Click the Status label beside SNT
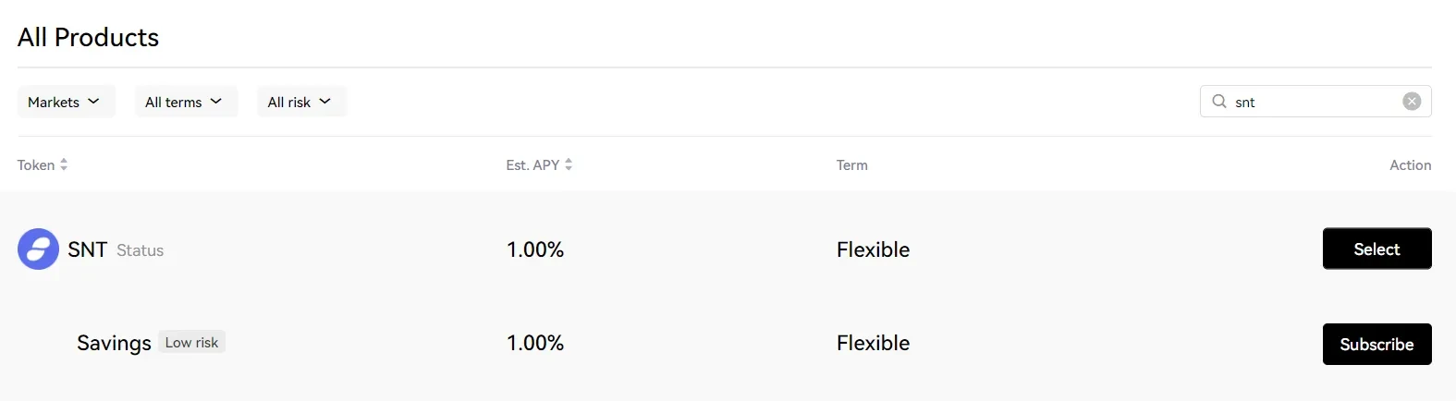The width and height of the screenshot is (1456, 401). click(x=140, y=250)
